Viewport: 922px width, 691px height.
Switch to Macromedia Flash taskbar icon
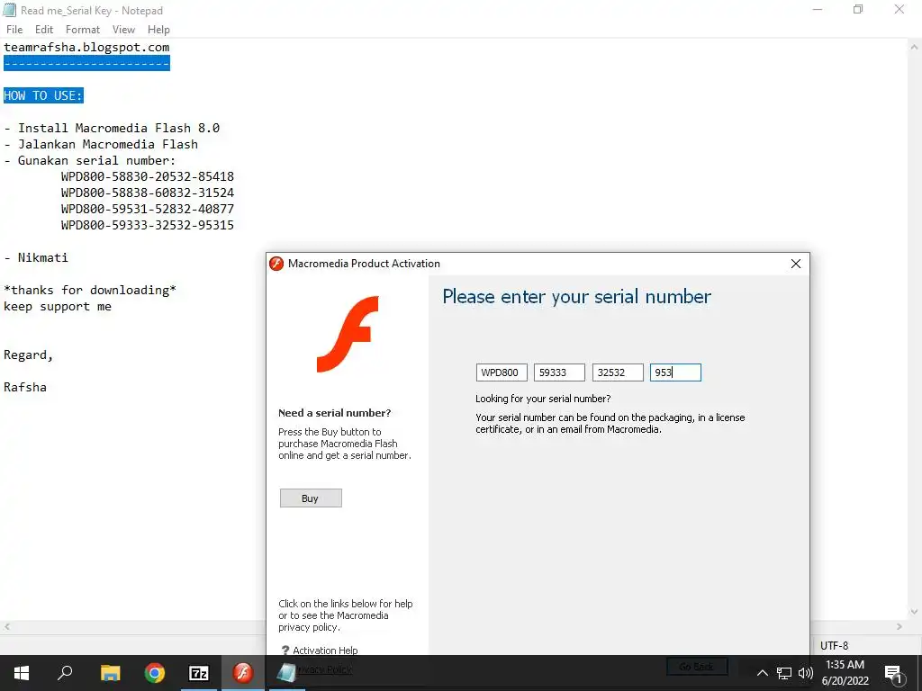pyautogui.click(x=243, y=673)
